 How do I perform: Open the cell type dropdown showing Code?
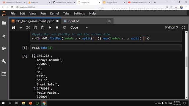click(x=79, y=27)
